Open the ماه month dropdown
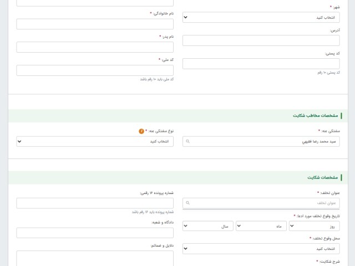Screen dimensions: 355x266 261,226
